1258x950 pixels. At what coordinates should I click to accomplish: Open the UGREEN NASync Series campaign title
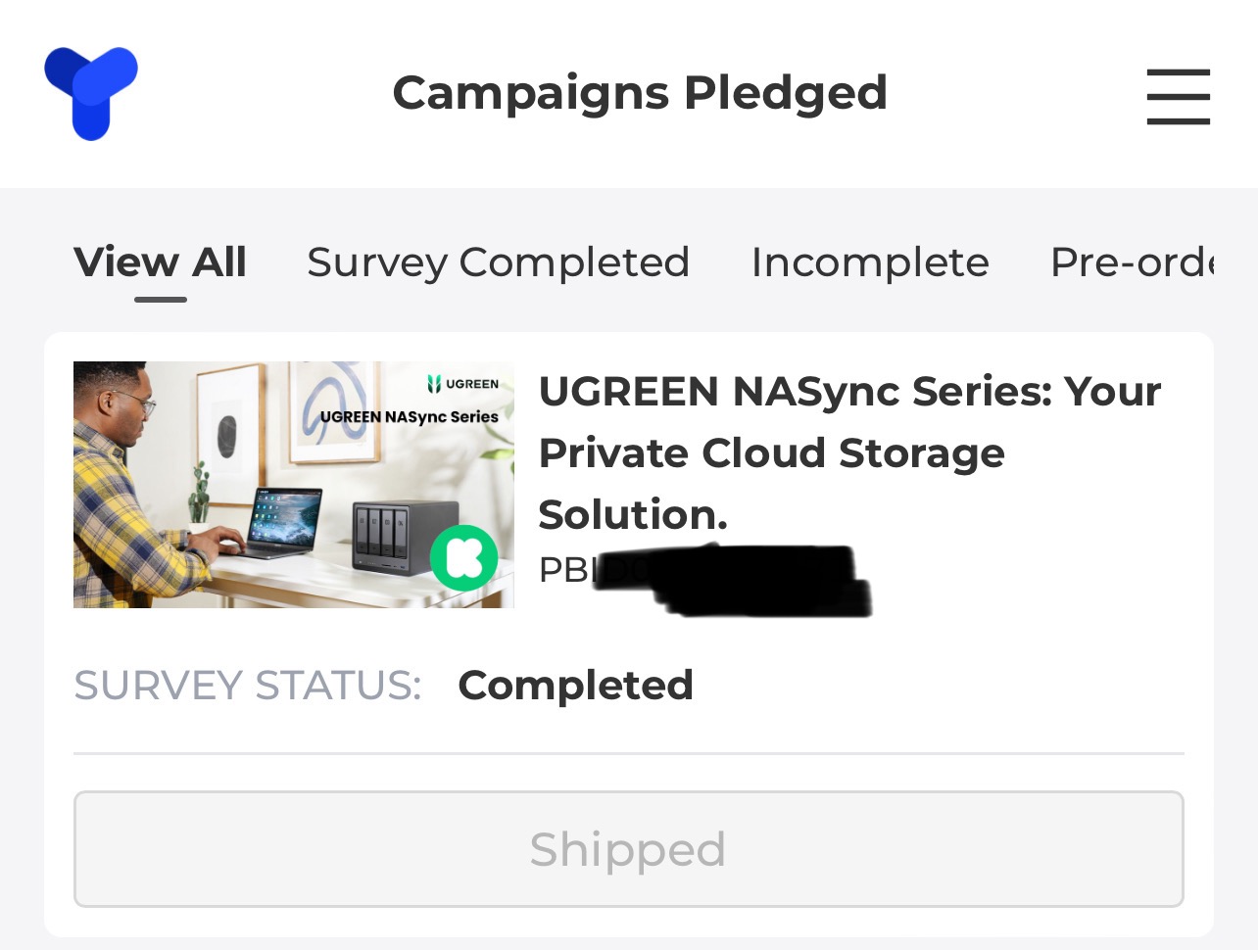[848, 451]
